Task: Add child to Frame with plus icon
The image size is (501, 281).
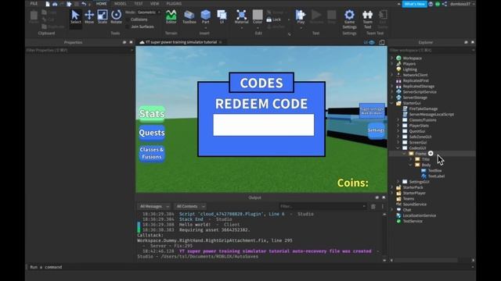Action: (x=431, y=154)
